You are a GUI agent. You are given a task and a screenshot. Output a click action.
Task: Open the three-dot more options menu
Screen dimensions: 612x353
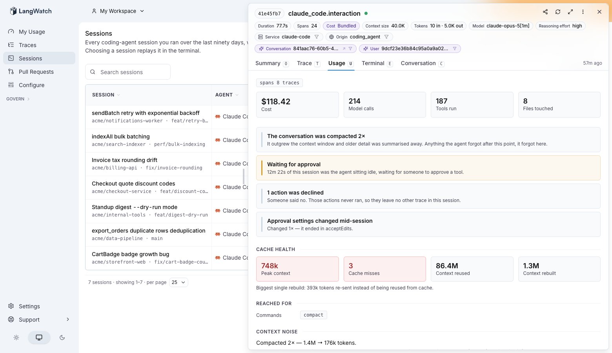click(x=583, y=12)
